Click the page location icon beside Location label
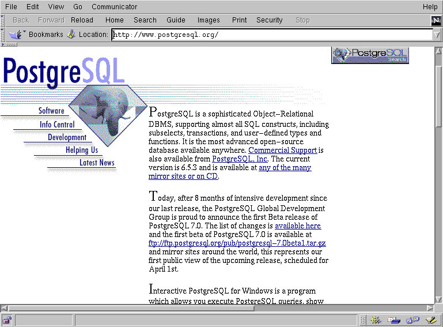This screenshot has width=443, height=327. tap(71, 35)
